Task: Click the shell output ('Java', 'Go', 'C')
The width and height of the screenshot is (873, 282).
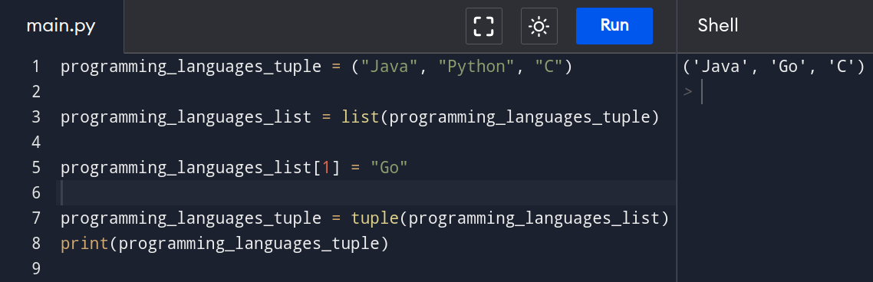Action: (x=774, y=67)
